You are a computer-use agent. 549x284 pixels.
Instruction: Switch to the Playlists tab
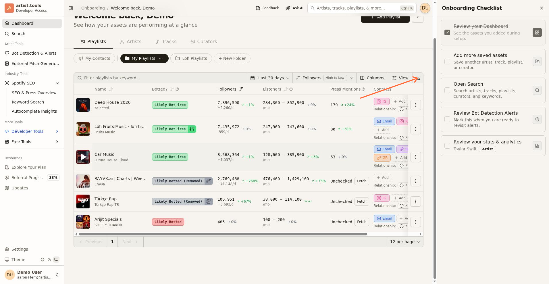coord(93,42)
